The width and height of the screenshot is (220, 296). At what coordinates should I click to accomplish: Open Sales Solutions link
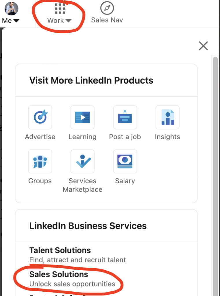click(59, 274)
